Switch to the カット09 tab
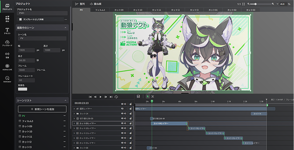Screen dimensions: 294x150 [119, 10]
